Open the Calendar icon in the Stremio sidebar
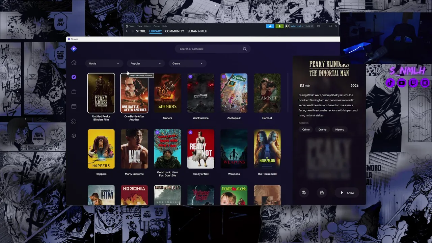The height and width of the screenshot is (243, 432). coord(74,107)
